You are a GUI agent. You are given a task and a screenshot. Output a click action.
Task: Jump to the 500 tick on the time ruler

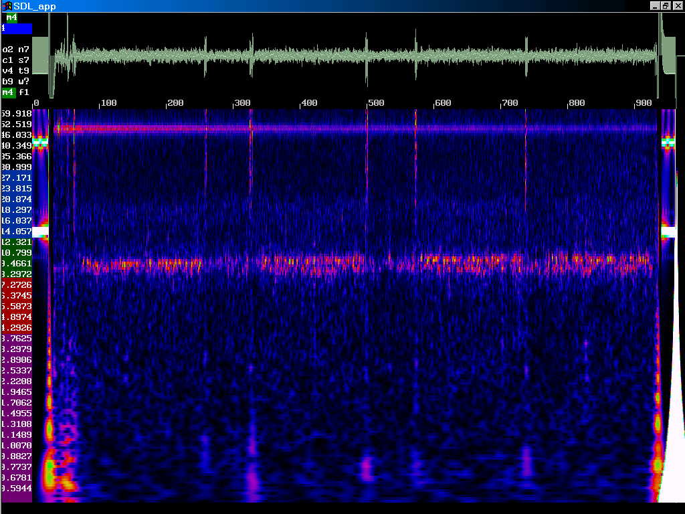(x=375, y=103)
